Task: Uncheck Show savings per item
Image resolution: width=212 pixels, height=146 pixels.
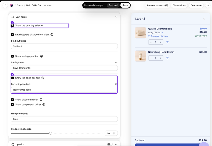Action: [x=12, y=56]
